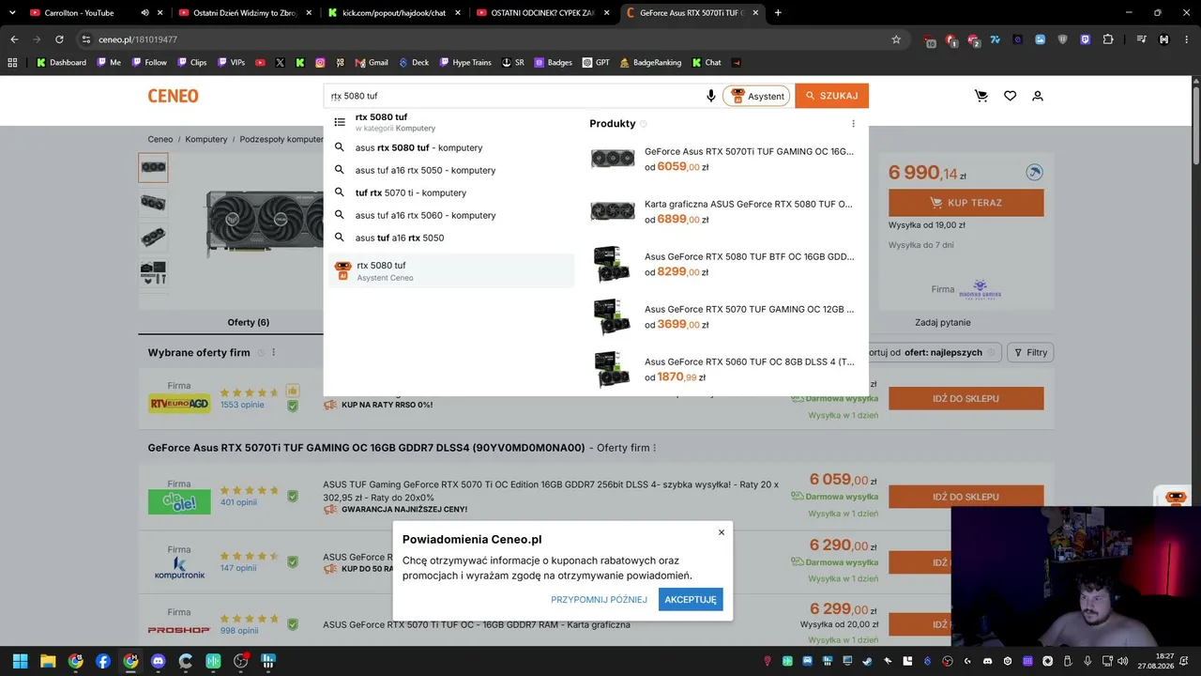Go back to the previous page
The image size is (1201, 676).
tap(14, 39)
